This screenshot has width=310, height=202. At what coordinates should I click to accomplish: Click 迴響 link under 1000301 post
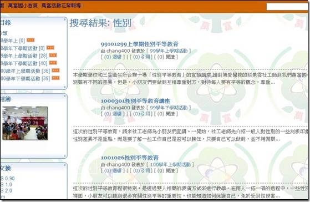point(113,114)
